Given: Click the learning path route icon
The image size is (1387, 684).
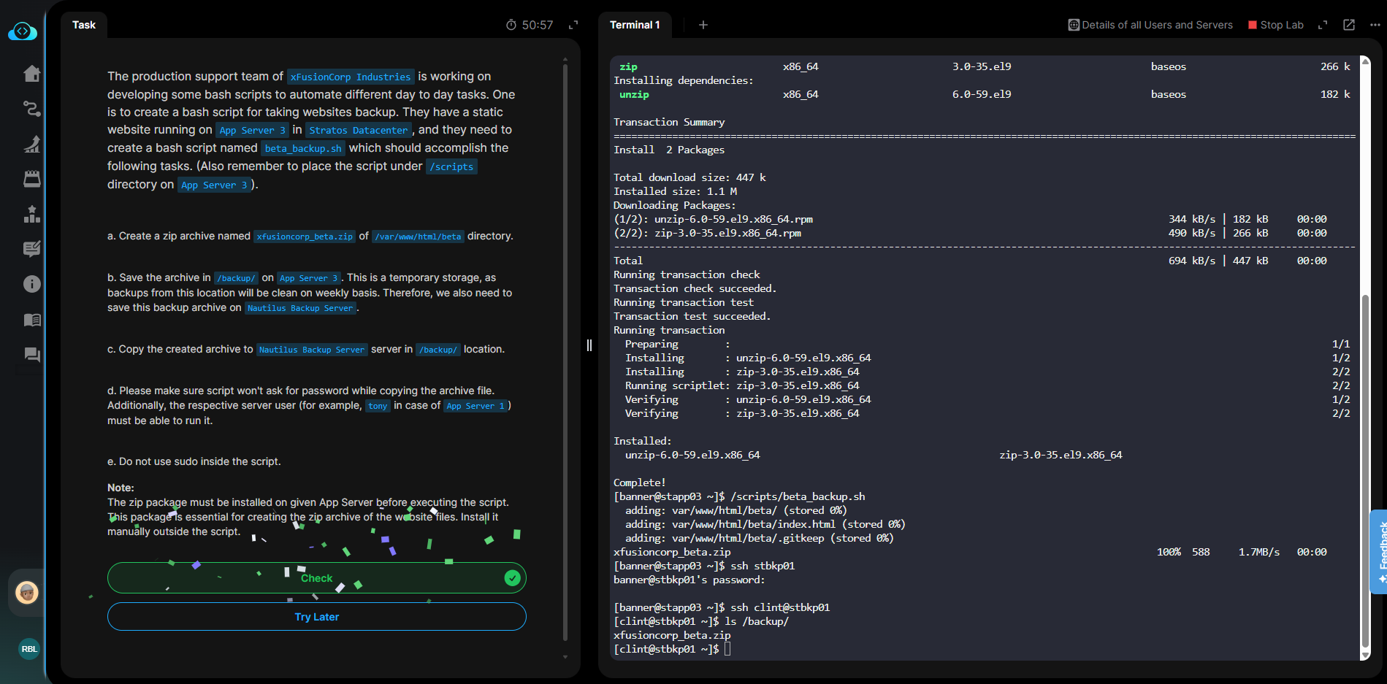Looking at the screenshot, I should point(31,109).
